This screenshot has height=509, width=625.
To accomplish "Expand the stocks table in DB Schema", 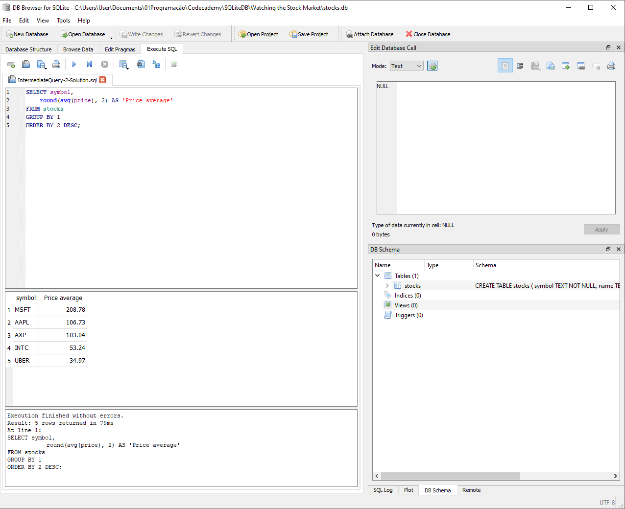I will (x=387, y=286).
